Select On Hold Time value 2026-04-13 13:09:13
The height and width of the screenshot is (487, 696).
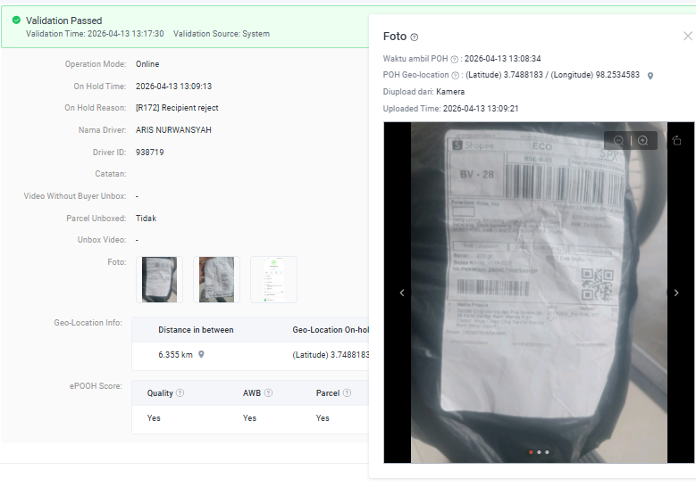173,87
